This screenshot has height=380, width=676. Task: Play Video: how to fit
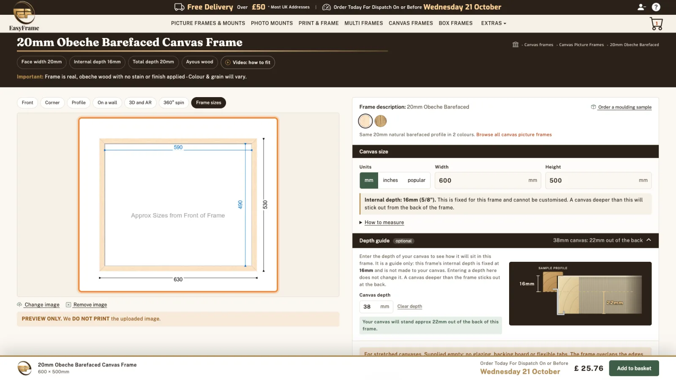click(x=248, y=62)
